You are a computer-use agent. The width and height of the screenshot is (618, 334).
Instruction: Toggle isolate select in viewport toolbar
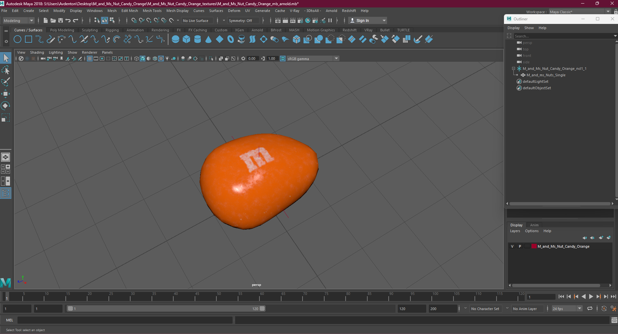click(211, 59)
